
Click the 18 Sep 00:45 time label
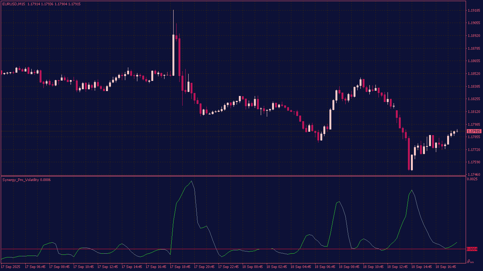coord(253,267)
